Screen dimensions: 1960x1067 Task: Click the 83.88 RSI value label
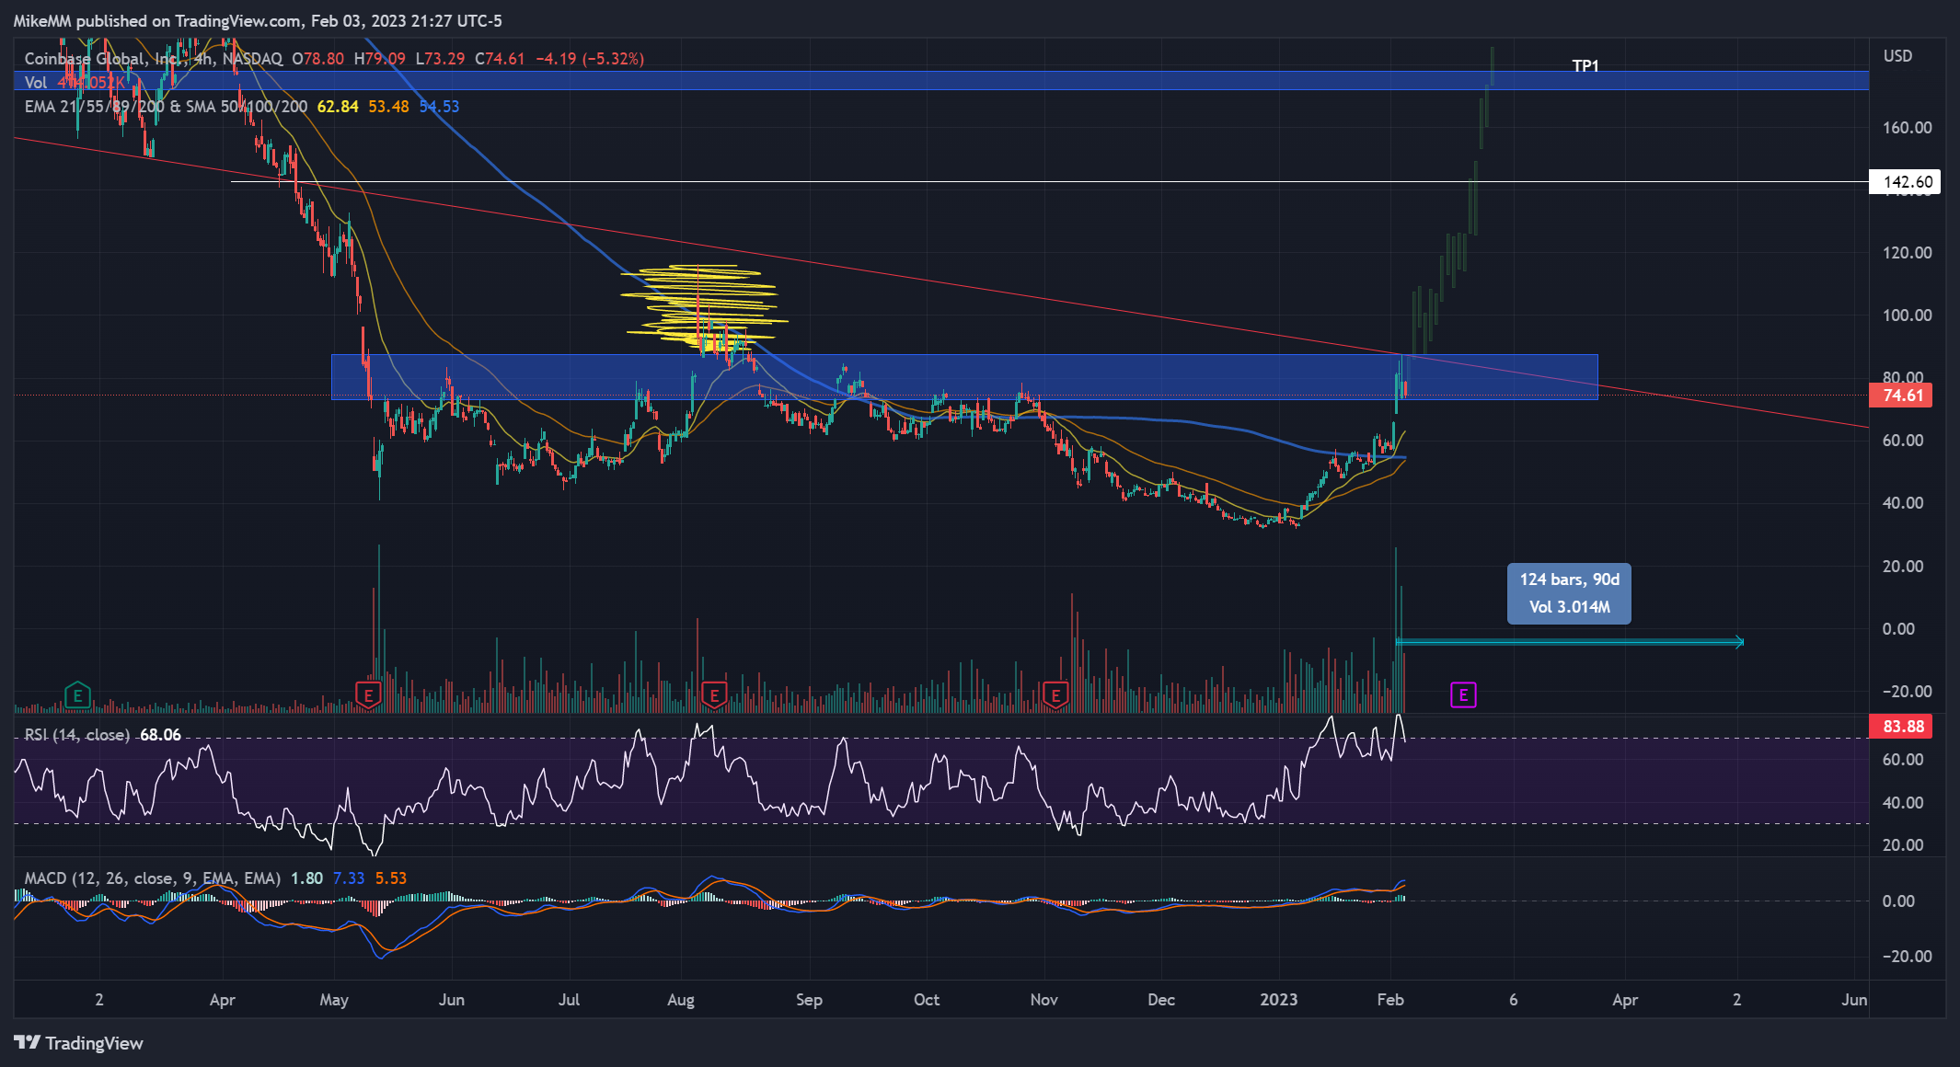pyautogui.click(x=1901, y=727)
